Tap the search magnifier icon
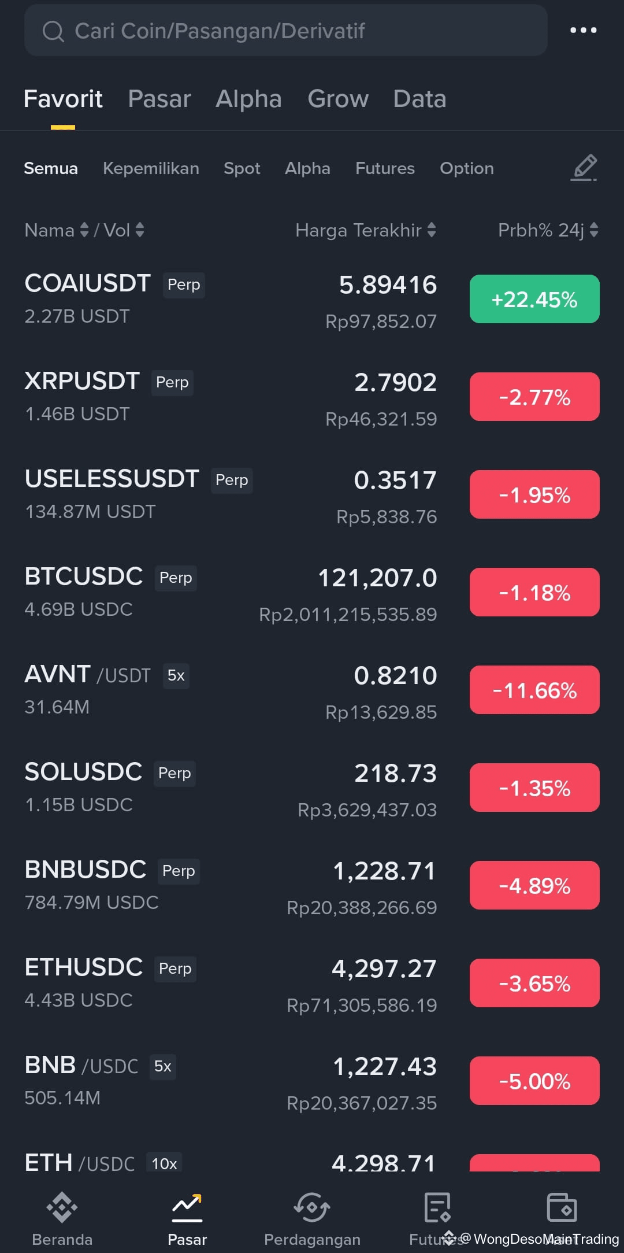 [53, 31]
